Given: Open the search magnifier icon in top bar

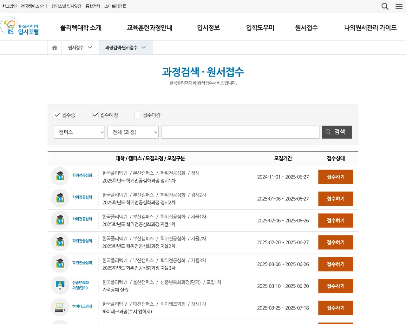Looking at the screenshot, I should click(x=385, y=6).
